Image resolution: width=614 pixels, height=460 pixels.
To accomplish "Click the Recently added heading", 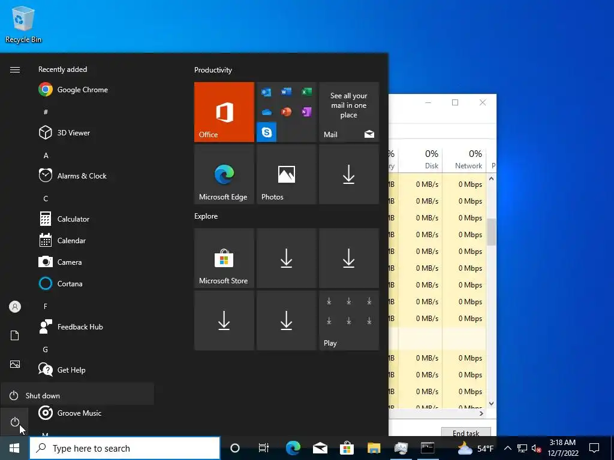I will [62, 69].
